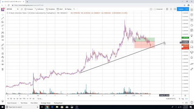Maximize the bottom panel

[x=186, y=103]
